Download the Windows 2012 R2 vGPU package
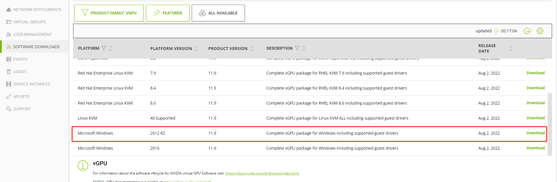This screenshot has height=182, width=557. click(536, 133)
